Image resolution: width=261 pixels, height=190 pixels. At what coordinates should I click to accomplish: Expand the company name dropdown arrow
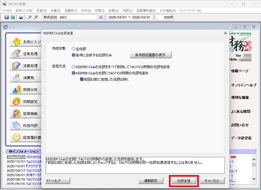101,18
